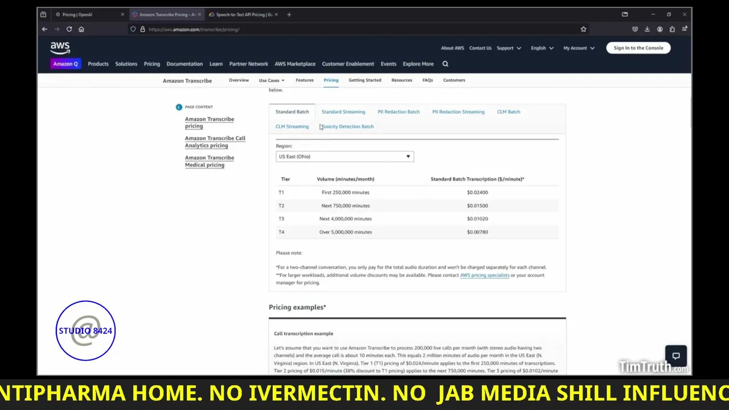Jump to Amazon Transcribe Call Analytics pricing
Screen dimensions: 729x410
click(215, 142)
